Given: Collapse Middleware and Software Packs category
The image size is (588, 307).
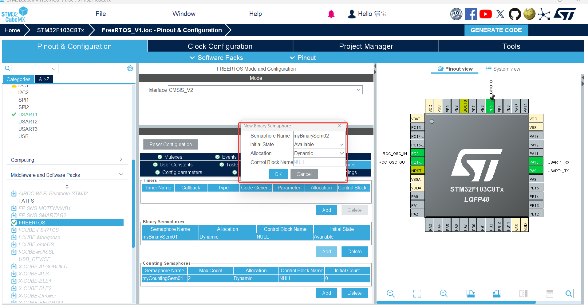Looking at the screenshot, I should pyautogui.click(x=67, y=175).
